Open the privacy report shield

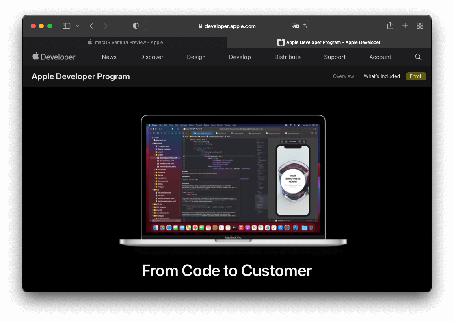[136, 26]
